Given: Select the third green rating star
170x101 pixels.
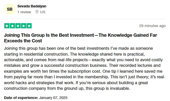Looking at the screenshot, I should coord(18,26).
